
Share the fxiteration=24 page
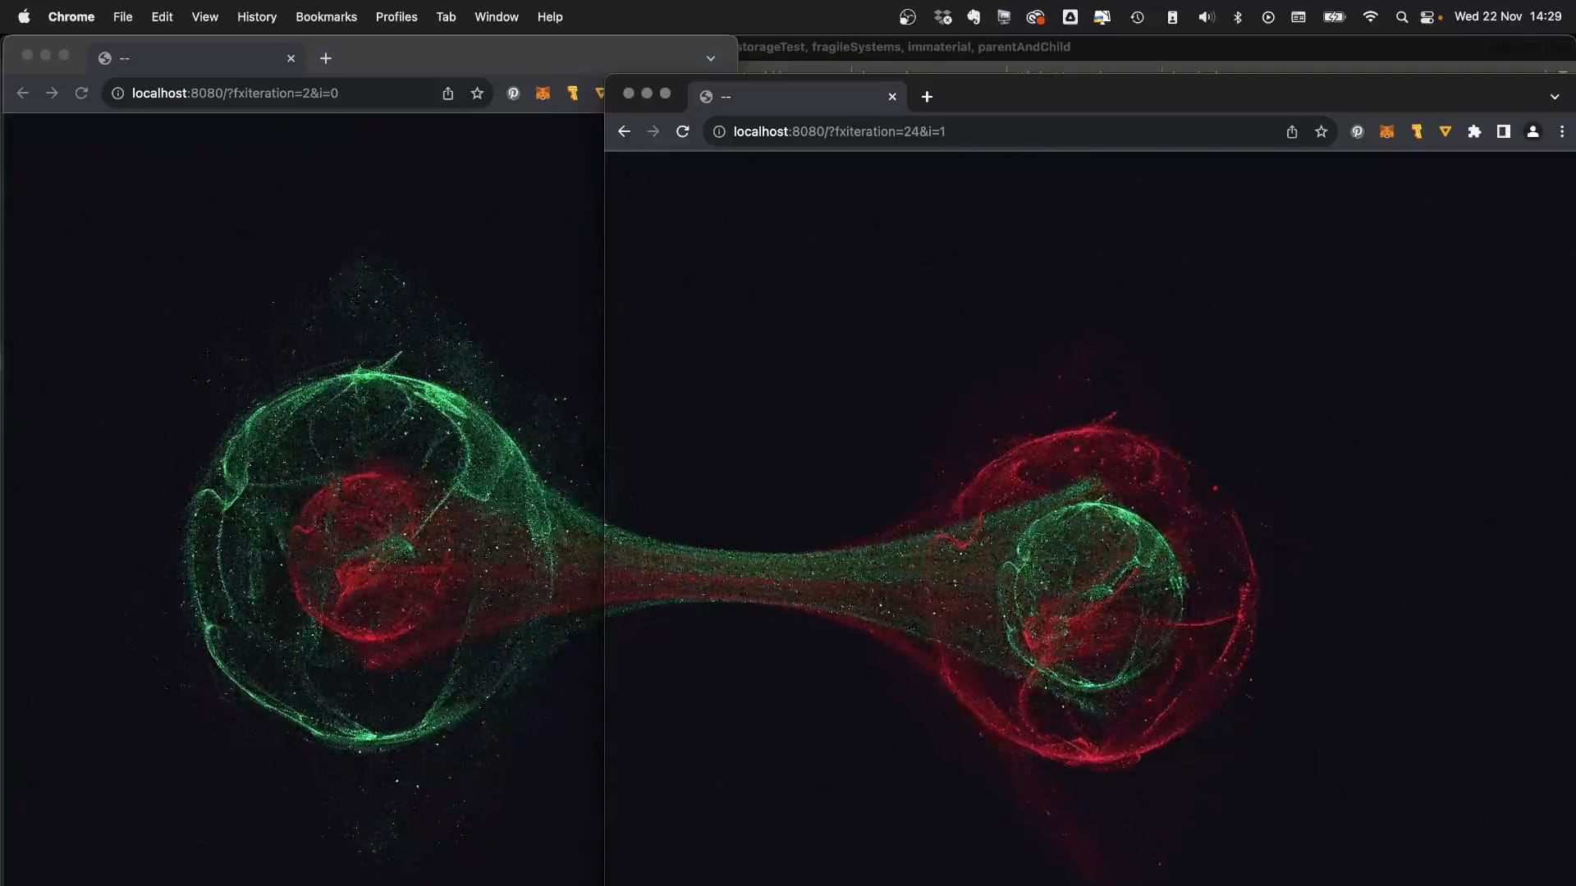pyautogui.click(x=1291, y=131)
